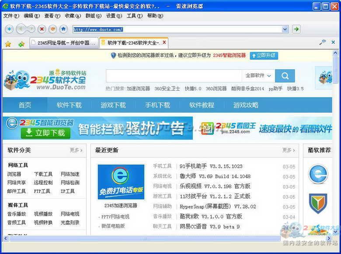
Task: Open the FTP工具 category link
Action: pos(42,191)
